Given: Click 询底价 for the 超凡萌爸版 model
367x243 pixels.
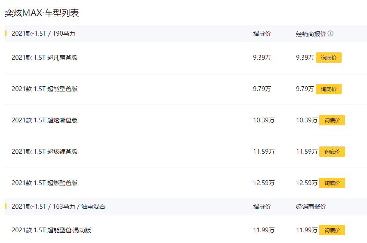Looking at the screenshot, I should point(329,58).
